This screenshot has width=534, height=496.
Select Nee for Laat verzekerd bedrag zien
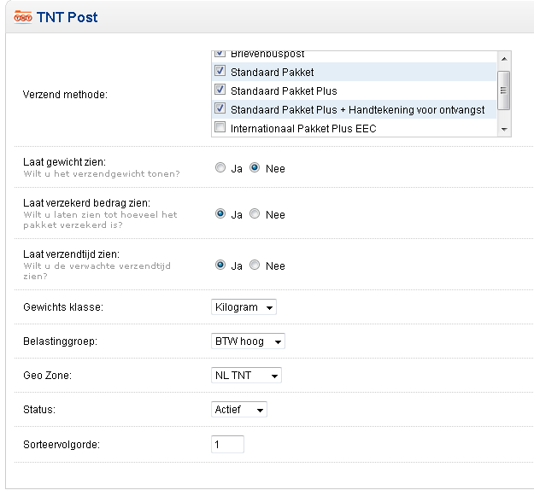(x=255, y=213)
